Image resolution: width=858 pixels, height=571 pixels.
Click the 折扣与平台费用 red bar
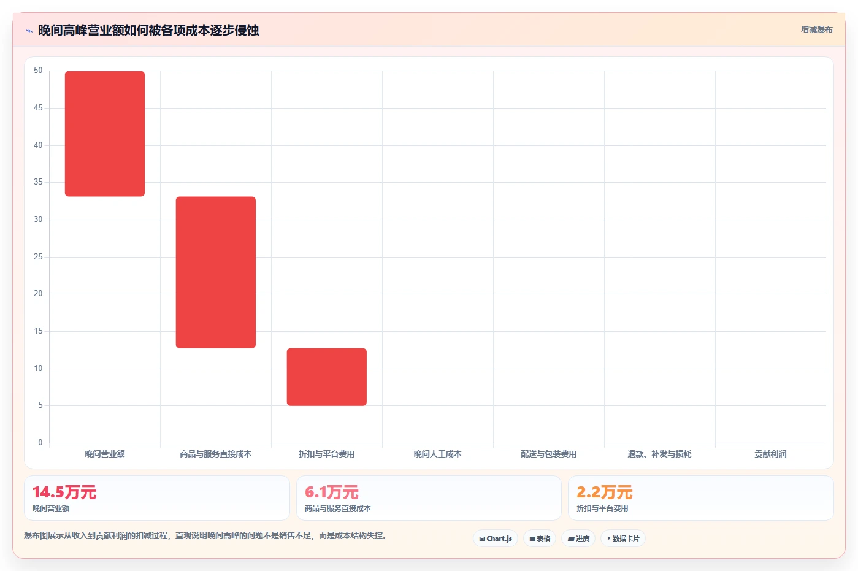tap(327, 377)
